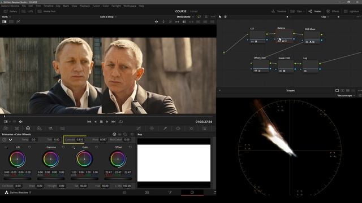Viewport: 362px width, 203px height.
Task: Open the Color menu
Action: point(106,6)
